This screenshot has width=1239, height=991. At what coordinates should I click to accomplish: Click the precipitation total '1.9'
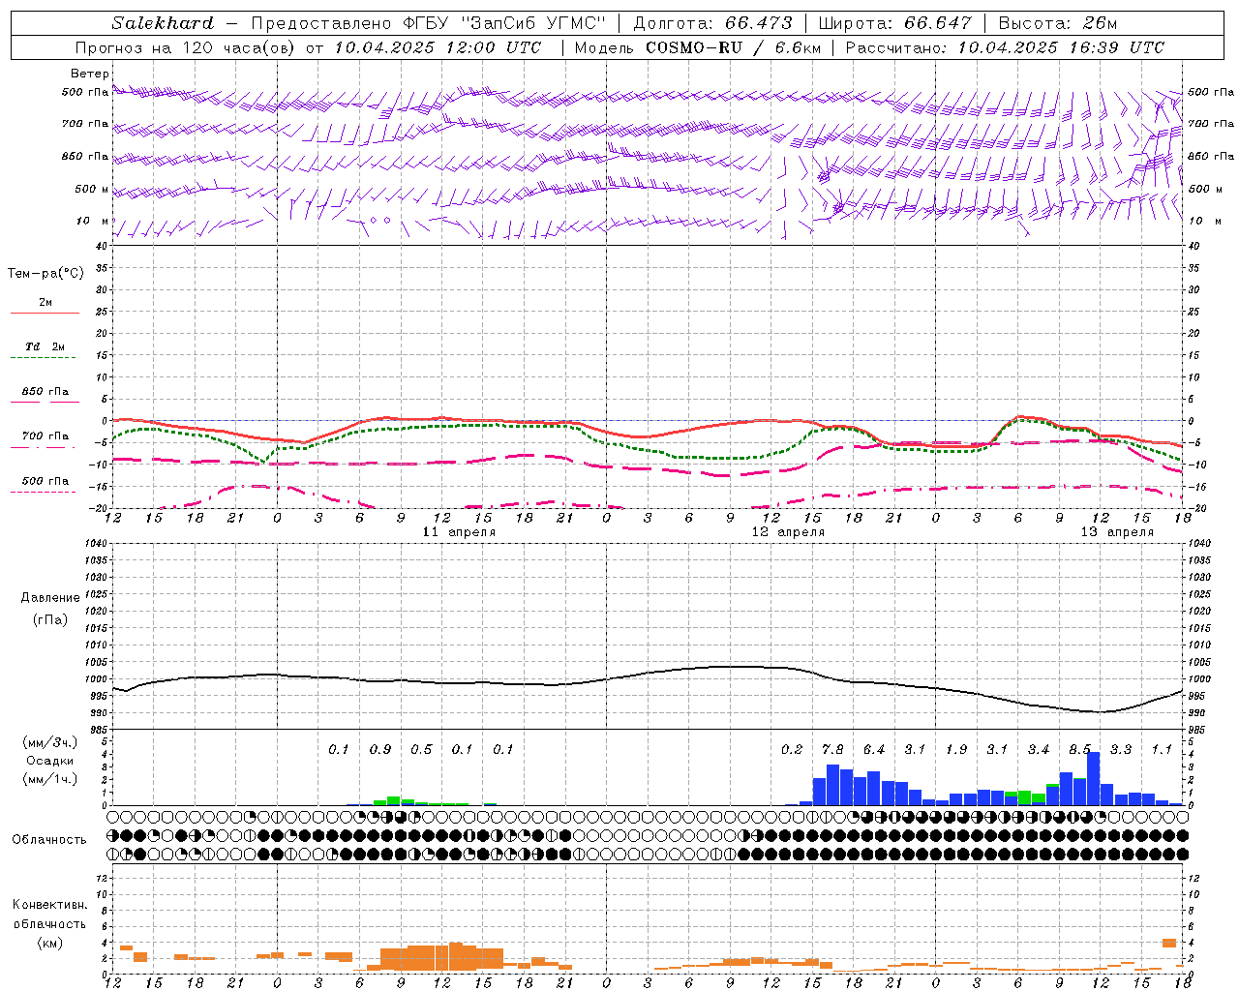[956, 749]
